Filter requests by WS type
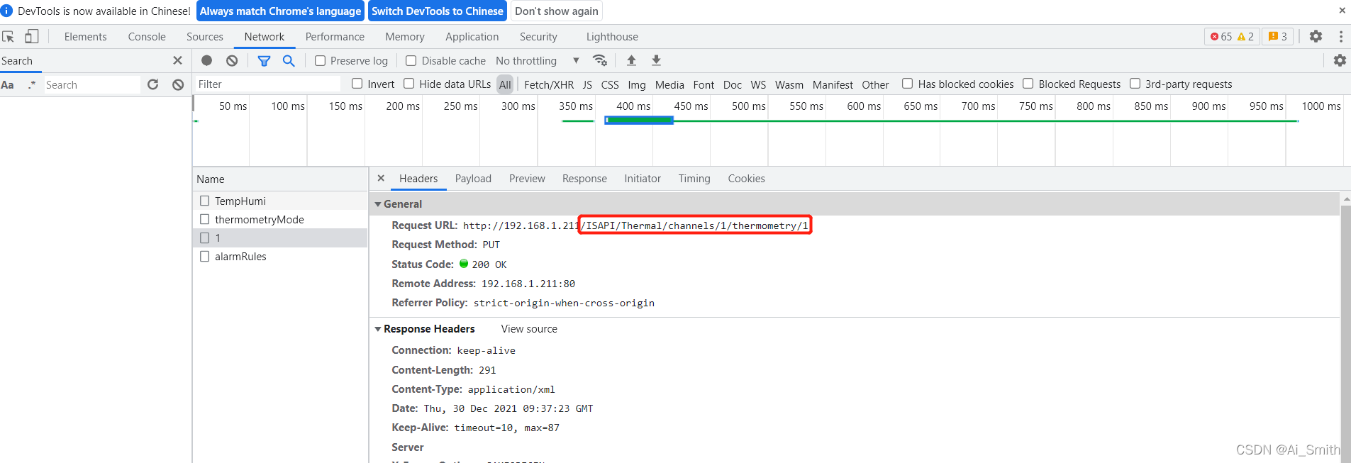The height and width of the screenshot is (463, 1351). tap(758, 84)
